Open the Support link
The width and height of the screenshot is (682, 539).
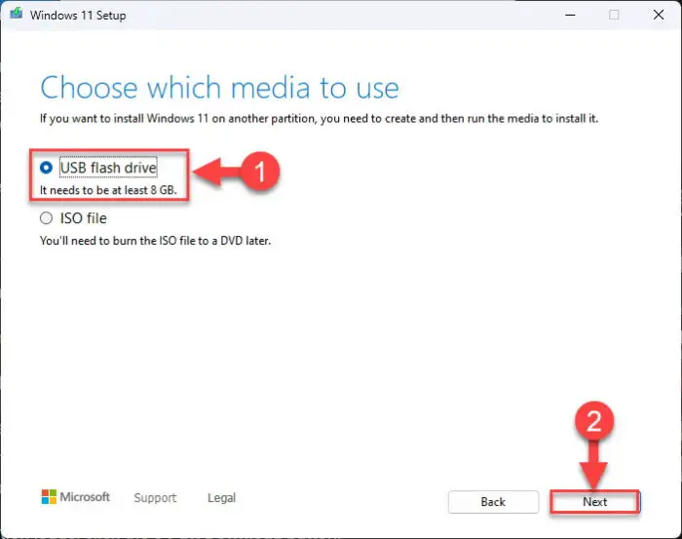(x=155, y=498)
